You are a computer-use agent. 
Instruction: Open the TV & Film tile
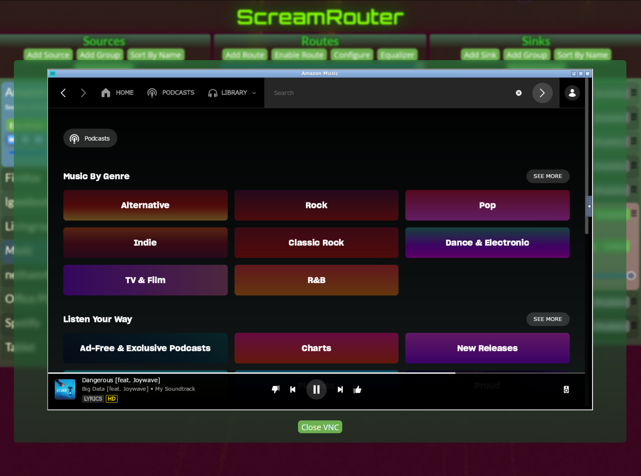(x=145, y=280)
